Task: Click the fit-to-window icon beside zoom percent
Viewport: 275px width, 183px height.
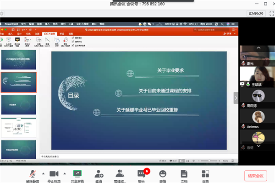Action: pos(232,161)
